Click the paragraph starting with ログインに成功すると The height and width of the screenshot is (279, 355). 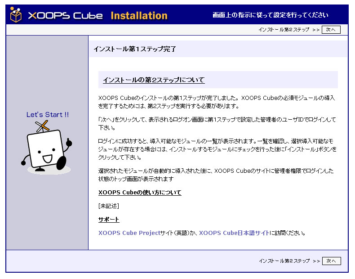click(217, 149)
